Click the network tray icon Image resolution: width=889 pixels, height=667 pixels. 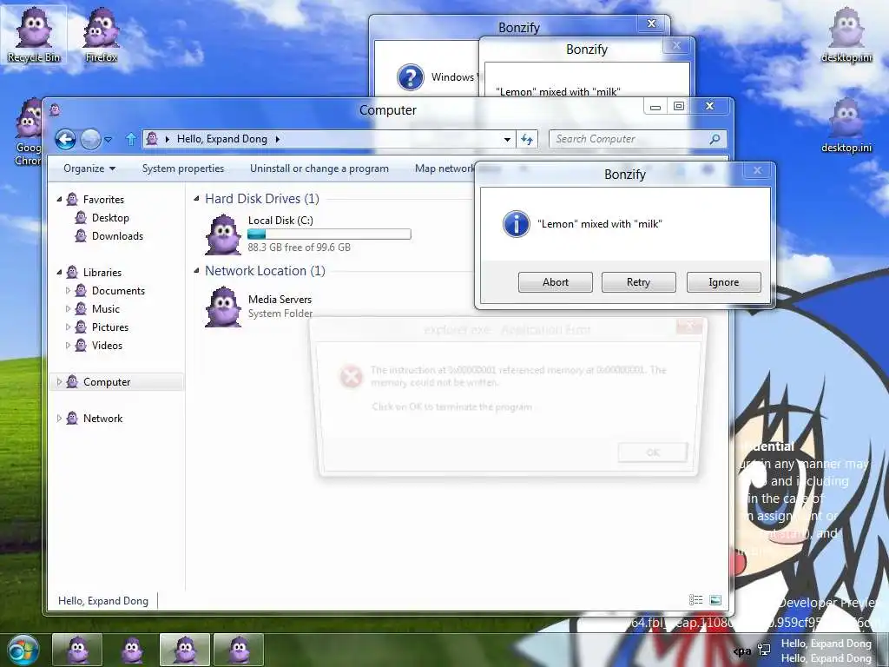pyautogui.click(x=764, y=650)
